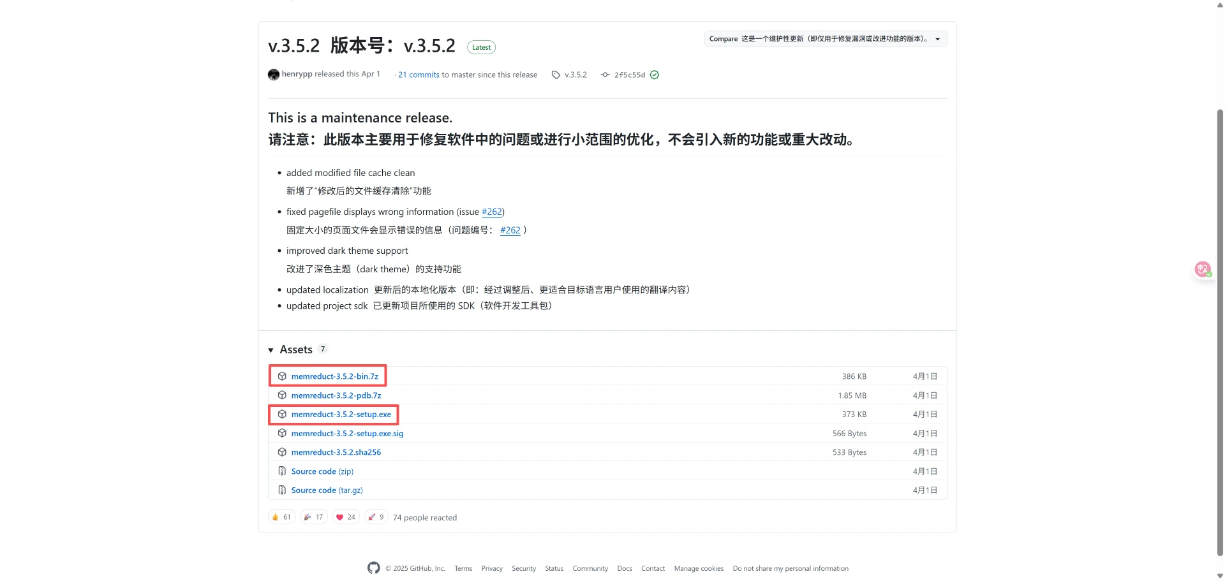Screen dimensions: 1225x581
Task: Click Do not share my personal information
Action: coord(791,568)
